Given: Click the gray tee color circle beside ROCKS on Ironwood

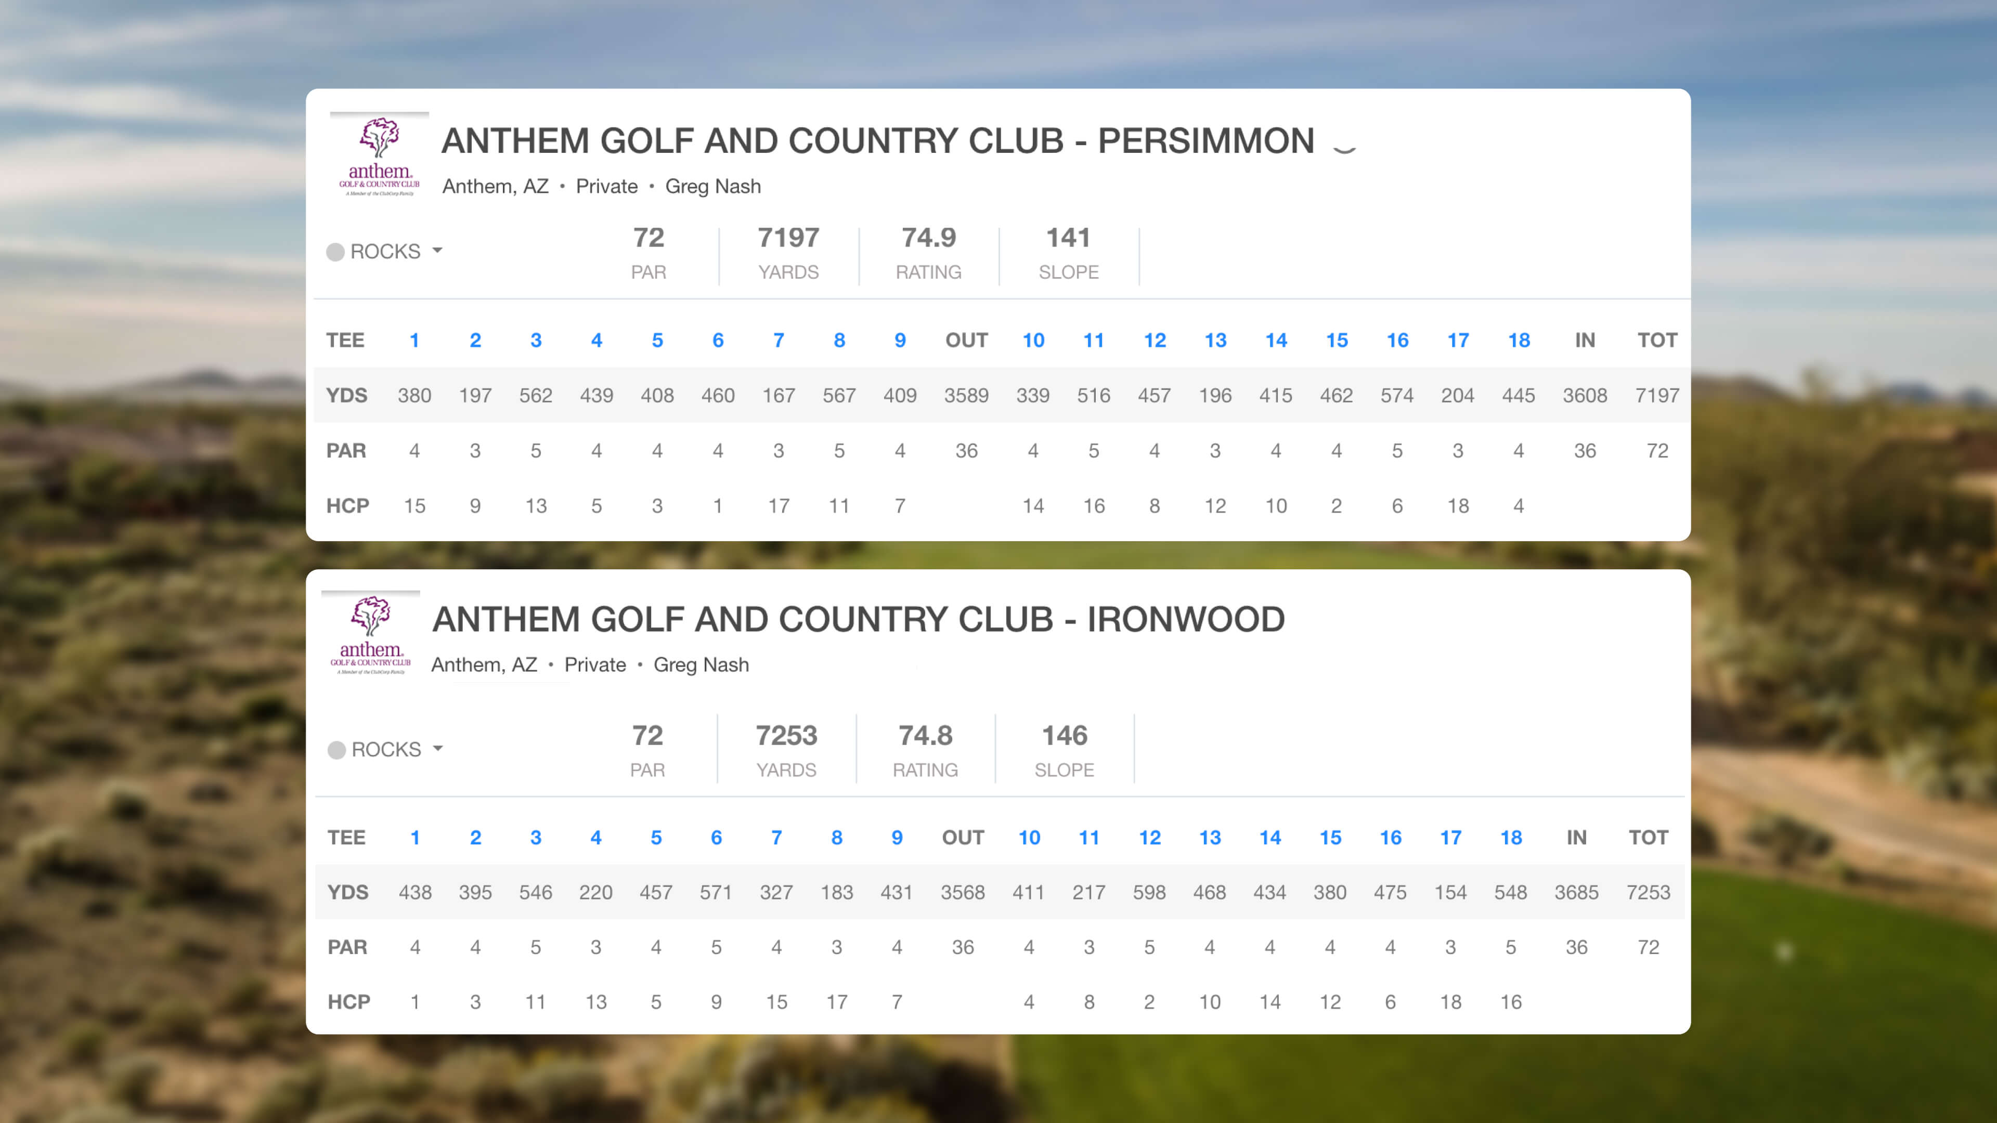Looking at the screenshot, I should [336, 749].
